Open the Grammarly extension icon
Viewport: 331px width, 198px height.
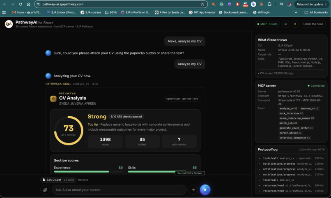coord(221,4)
